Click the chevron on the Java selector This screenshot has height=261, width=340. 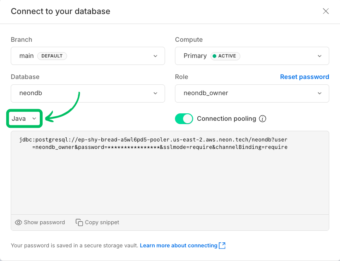click(x=33, y=118)
